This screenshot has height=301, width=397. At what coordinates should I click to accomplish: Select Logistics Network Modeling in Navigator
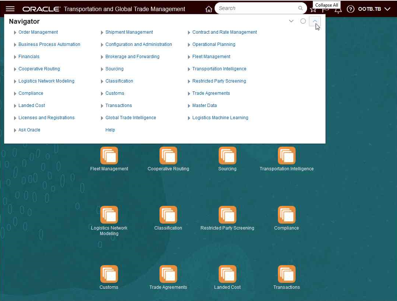(46, 81)
